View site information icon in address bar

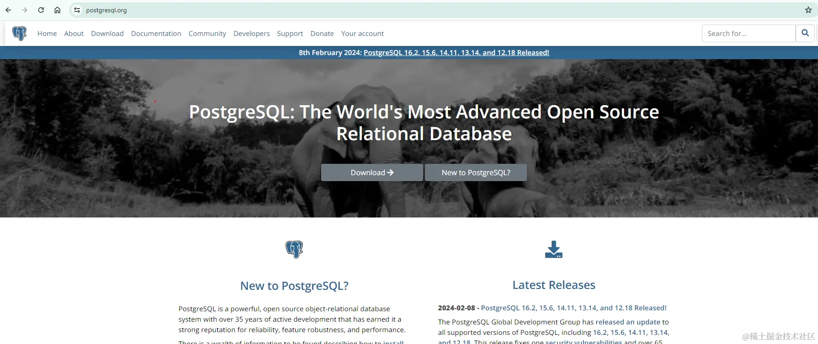click(77, 10)
